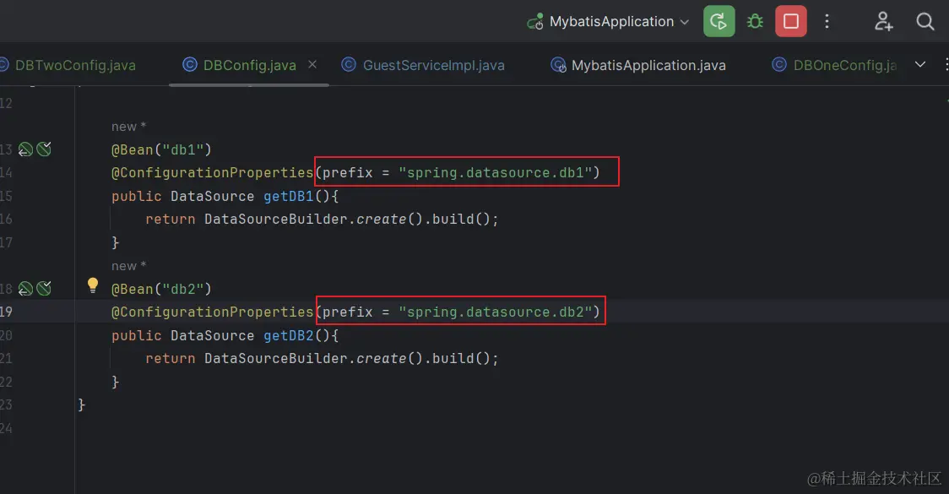Screen dimensions: 949x494
Task: Click the "spring.datasource.db2" string
Action: [x=495, y=312]
